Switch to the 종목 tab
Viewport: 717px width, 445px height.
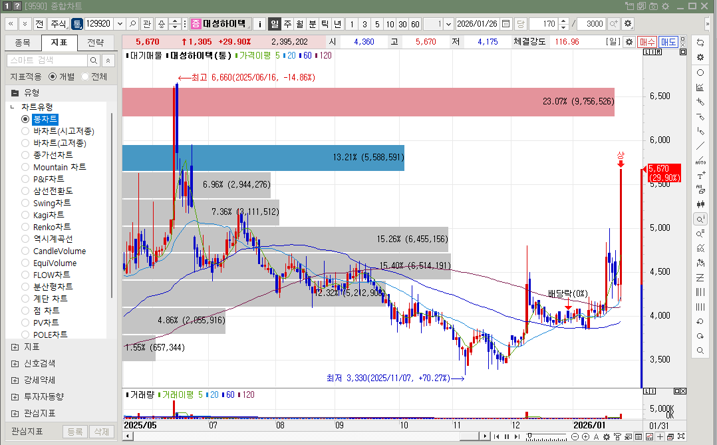tap(23, 43)
